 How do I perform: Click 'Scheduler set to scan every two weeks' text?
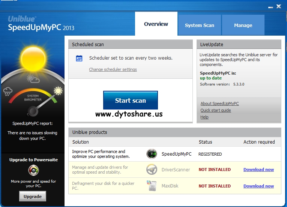pos(131,58)
